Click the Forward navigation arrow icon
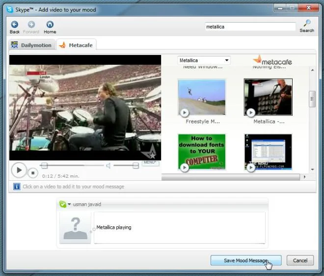 [x=31, y=25]
